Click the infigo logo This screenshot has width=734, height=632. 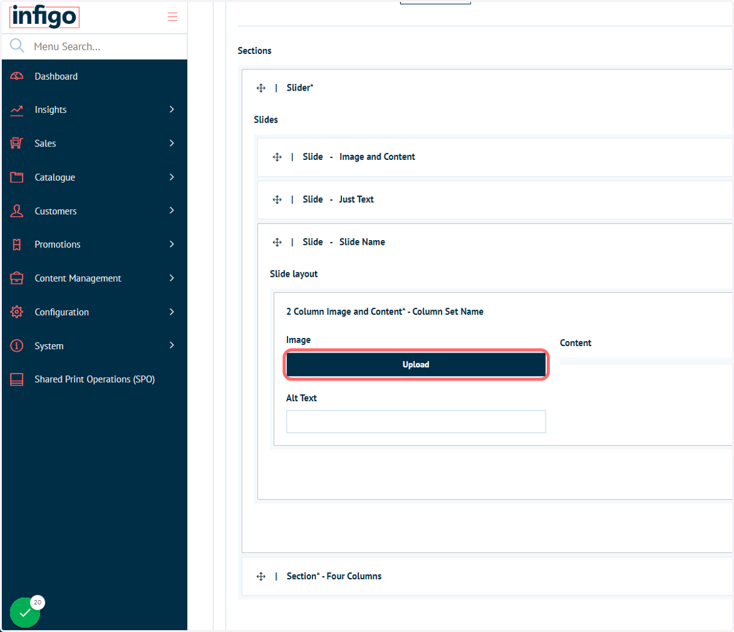pos(44,17)
